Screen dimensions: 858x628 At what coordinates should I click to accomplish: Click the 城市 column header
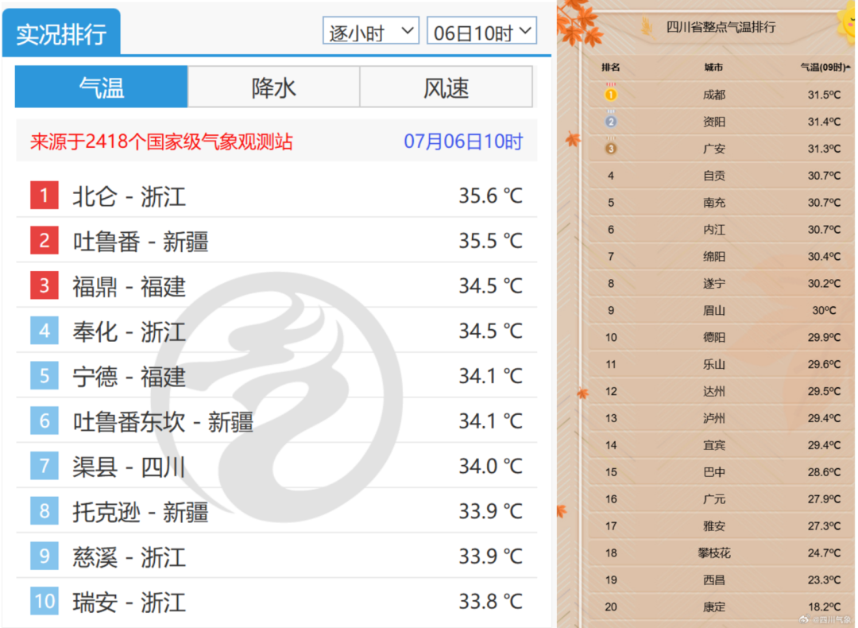[x=713, y=68]
